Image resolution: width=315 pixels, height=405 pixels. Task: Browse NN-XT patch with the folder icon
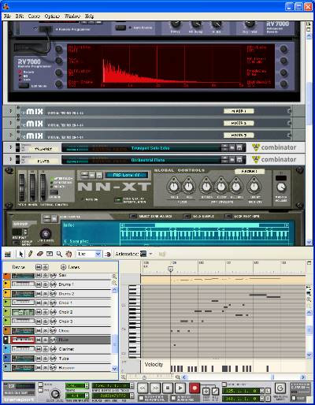click(x=92, y=175)
